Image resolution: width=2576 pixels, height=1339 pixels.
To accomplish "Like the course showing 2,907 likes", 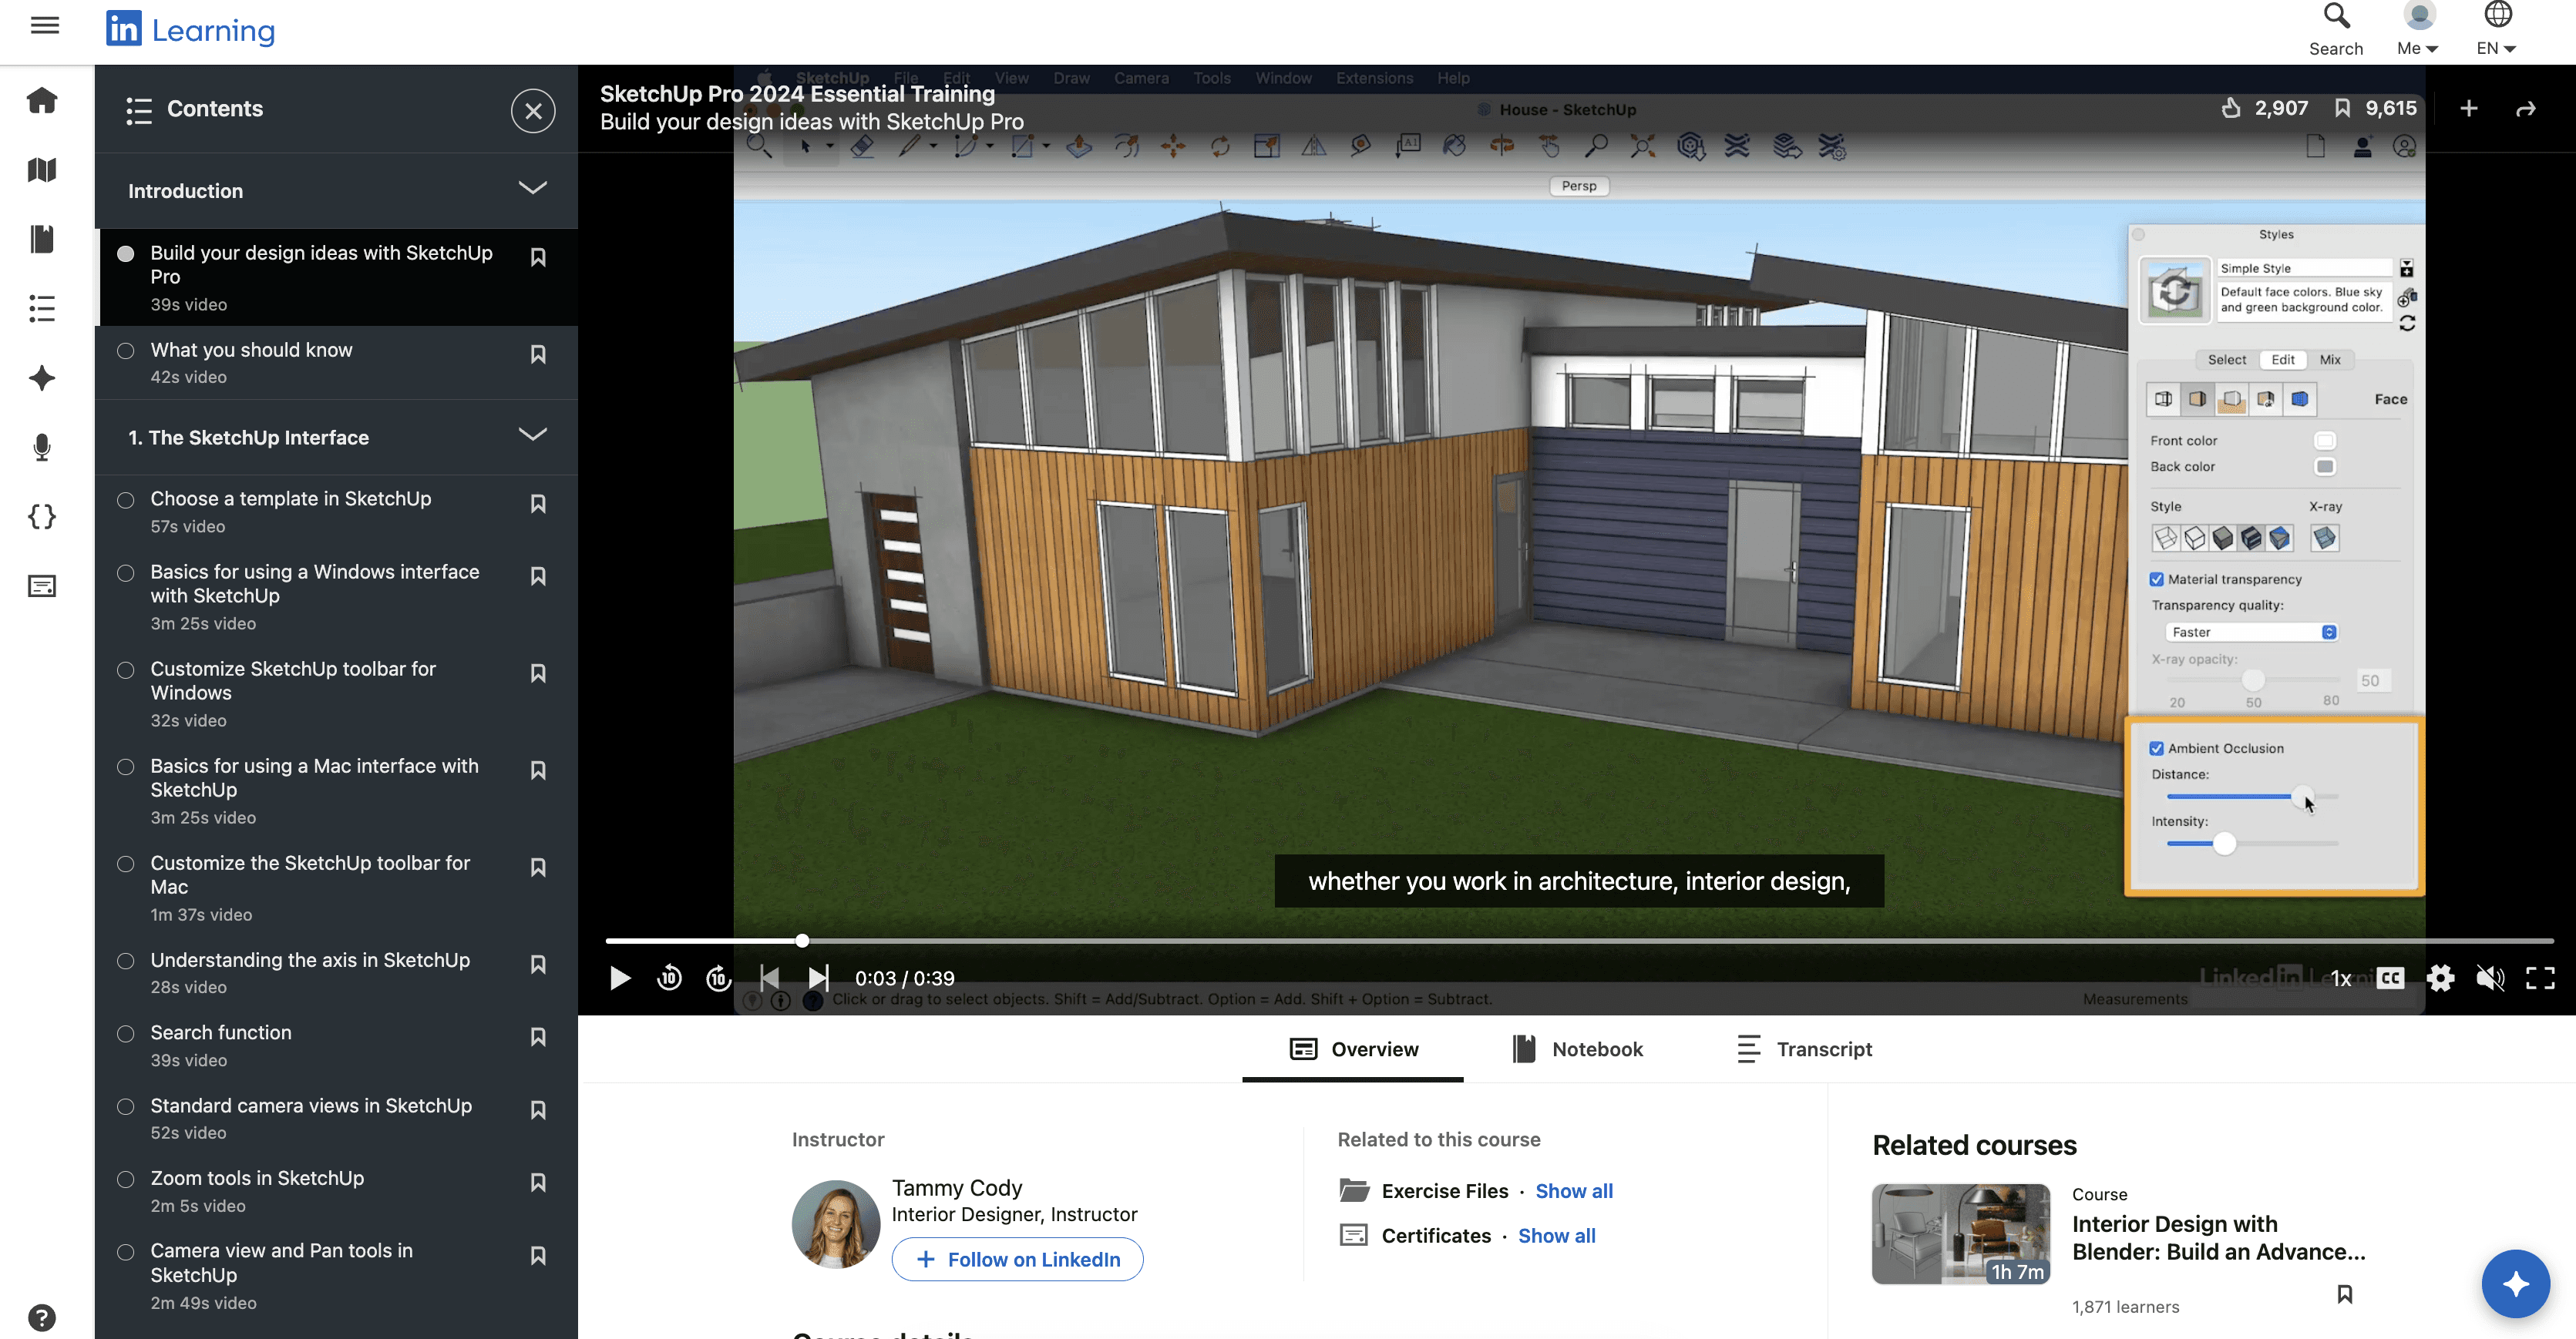I will (x=2264, y=108).
